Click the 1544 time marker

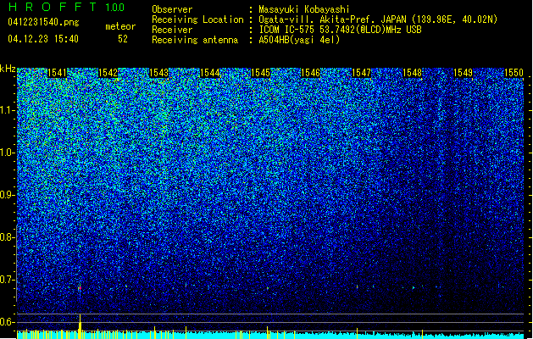pos(210,73)
